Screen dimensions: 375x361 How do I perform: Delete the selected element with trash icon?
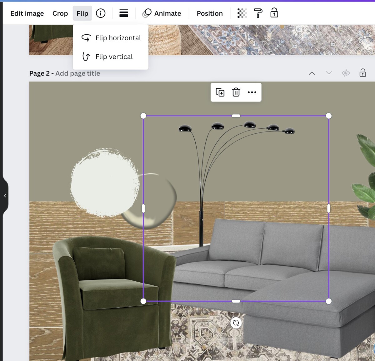236,92
